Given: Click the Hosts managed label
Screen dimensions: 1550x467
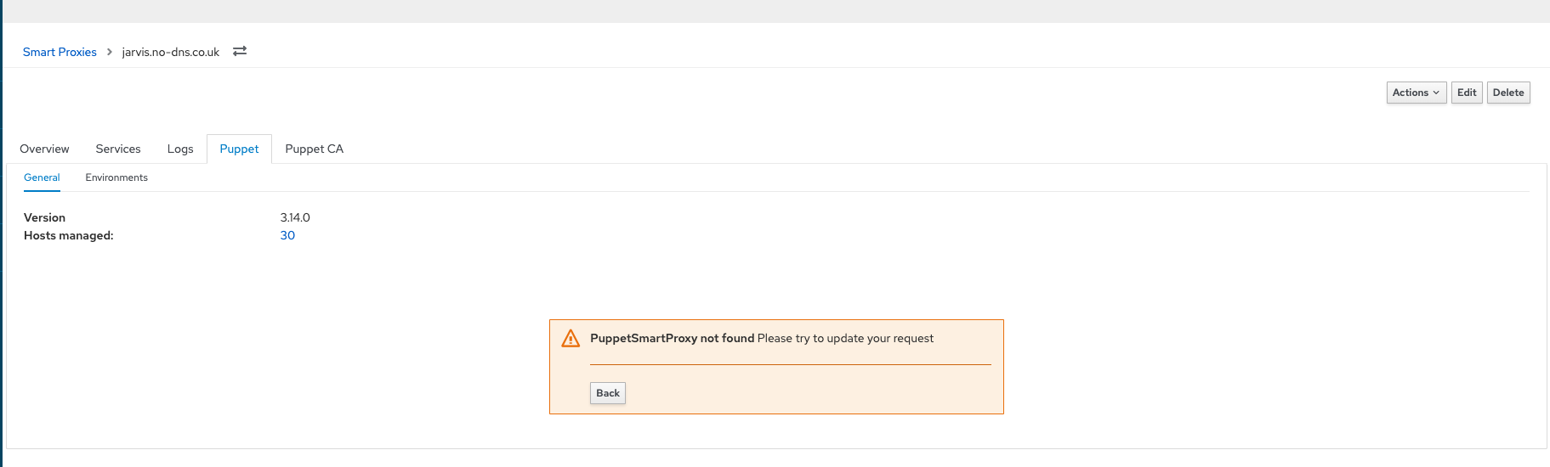Looking at the screenshot, I should coord(69,235).
